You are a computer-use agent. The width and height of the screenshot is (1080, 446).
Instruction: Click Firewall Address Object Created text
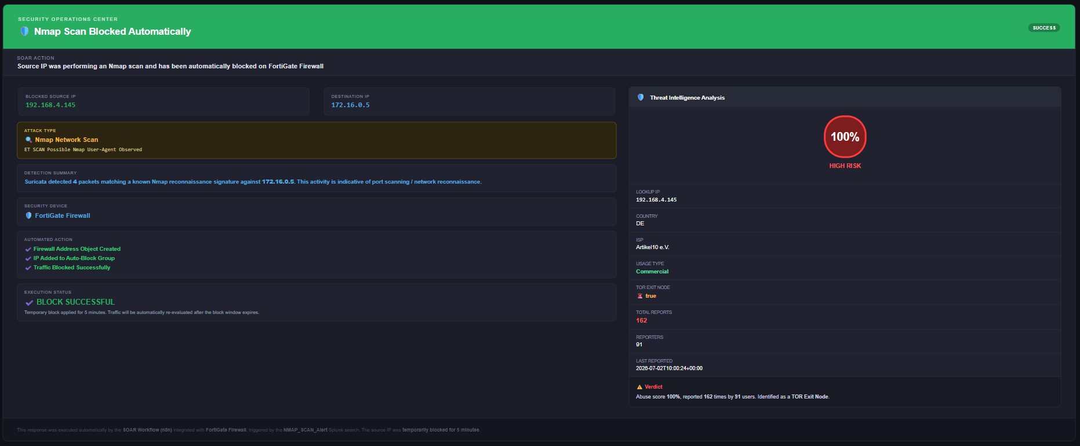pyautogui.click(x=77, y=249)
